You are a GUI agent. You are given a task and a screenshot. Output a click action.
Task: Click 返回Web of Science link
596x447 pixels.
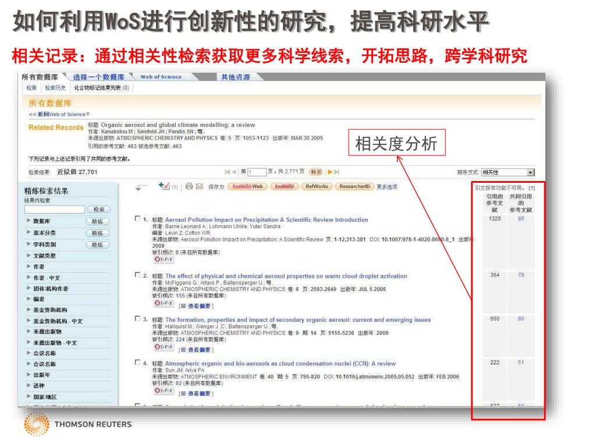59,114
